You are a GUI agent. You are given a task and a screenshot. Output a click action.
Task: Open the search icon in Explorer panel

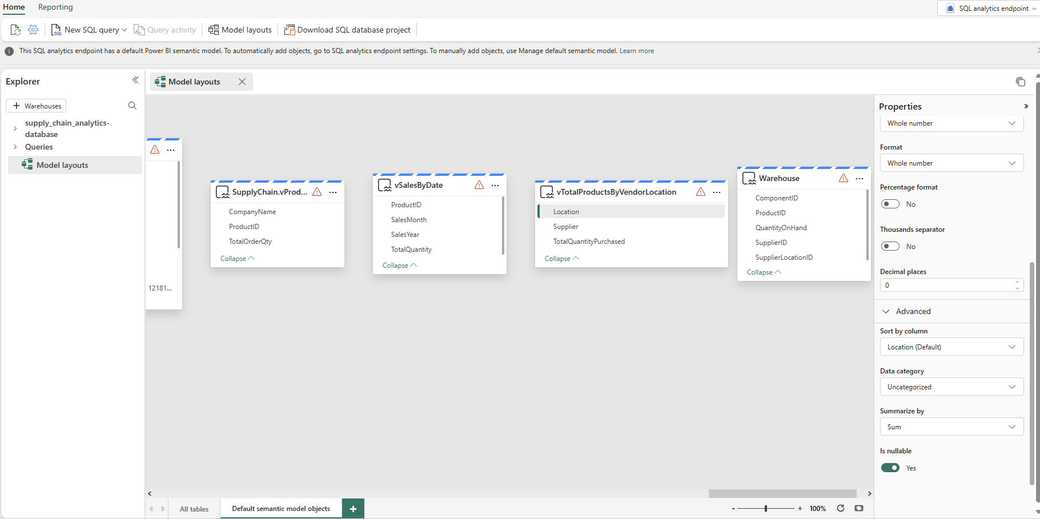[132, 106]
